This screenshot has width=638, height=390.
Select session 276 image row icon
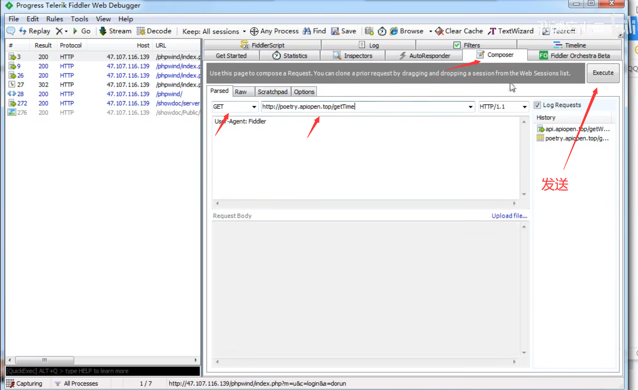12,113
